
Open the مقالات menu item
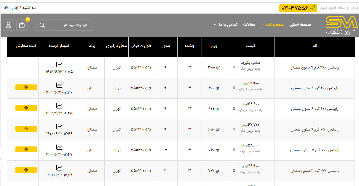(x=249, y=25)
